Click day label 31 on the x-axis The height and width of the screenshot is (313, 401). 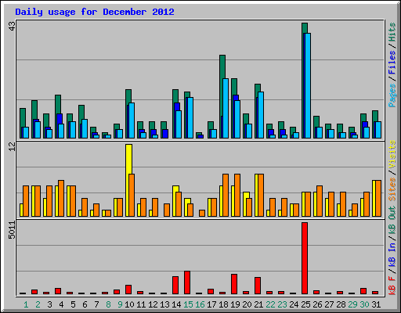coord(376,304)
